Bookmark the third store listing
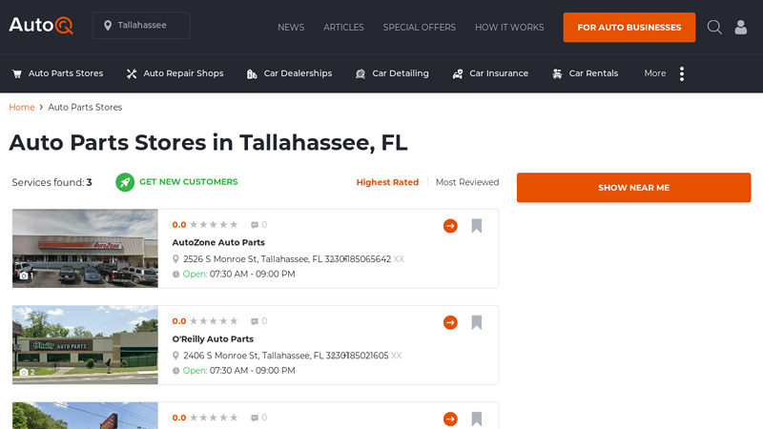 tap(476, 419)
